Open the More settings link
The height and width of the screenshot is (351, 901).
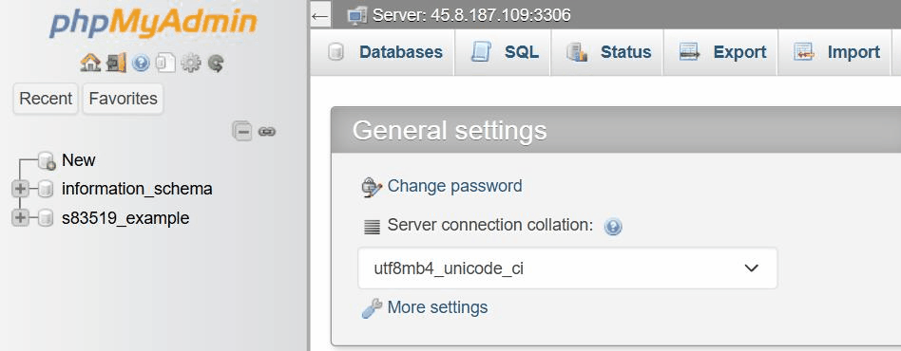[437, 307]
